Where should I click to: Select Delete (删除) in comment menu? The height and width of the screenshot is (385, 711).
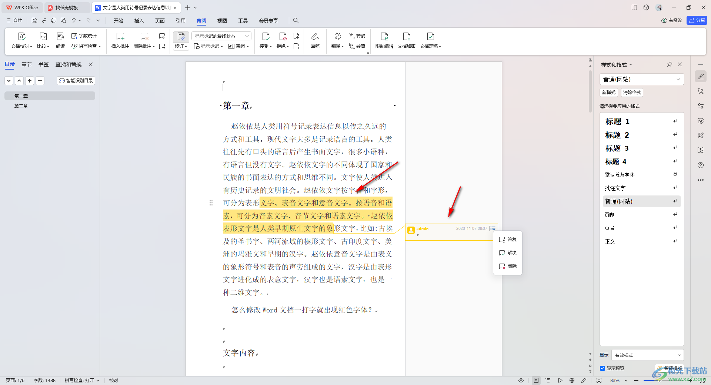[x=508, y=266]
